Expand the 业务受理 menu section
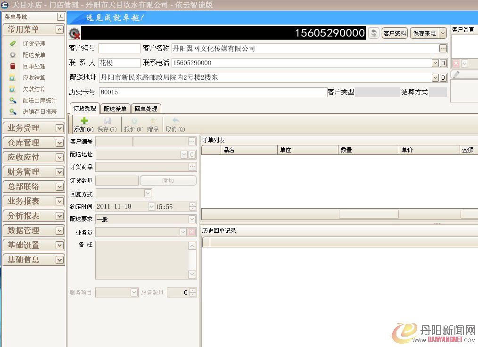This screenshot has width=478, height=347. tap(60, 128)
